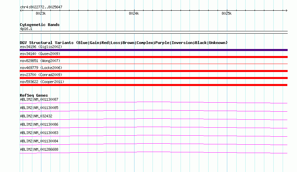Click the nsv469779 (Locke2006) label

pyautogui.click(x=41, y=68)
